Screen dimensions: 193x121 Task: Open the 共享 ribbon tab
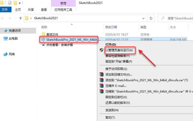point(31,10)
